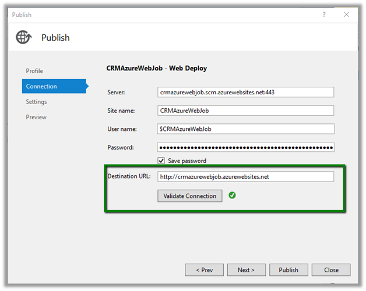
Task: Click the User name field
Action: [x=245, y=129]
